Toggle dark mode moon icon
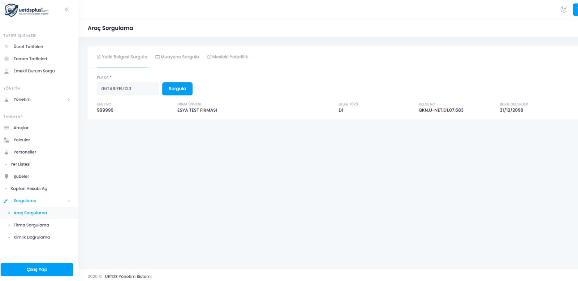 tap(564, 9)
